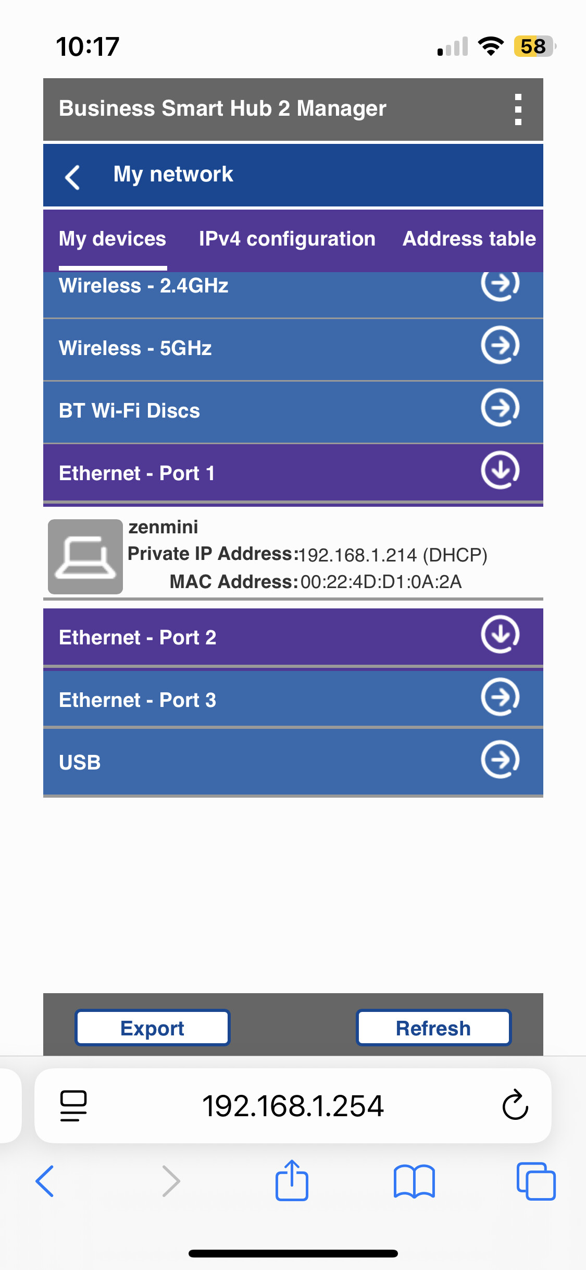Collapse the Ethernet - Port 1 section

(293, 473)
